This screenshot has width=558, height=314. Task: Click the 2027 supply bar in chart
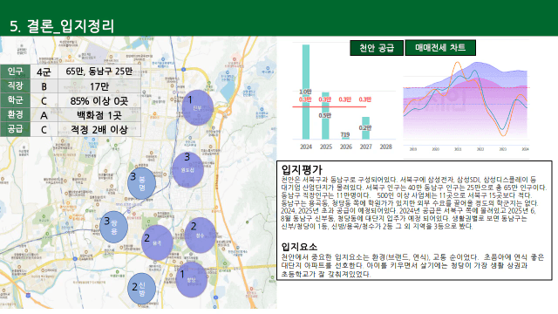click(365, 128)
